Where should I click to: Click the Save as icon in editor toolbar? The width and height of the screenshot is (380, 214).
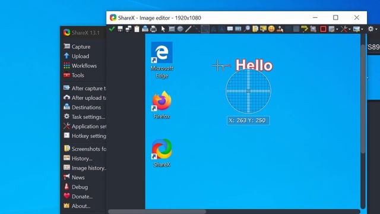(128, 29)
